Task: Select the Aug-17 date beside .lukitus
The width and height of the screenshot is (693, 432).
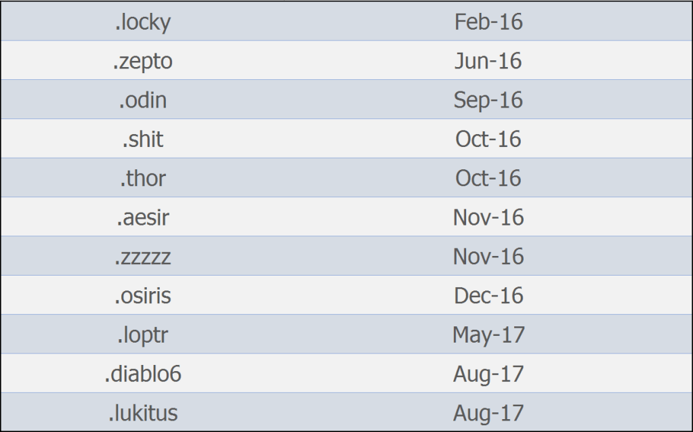Action: click(x=488, y=413)
